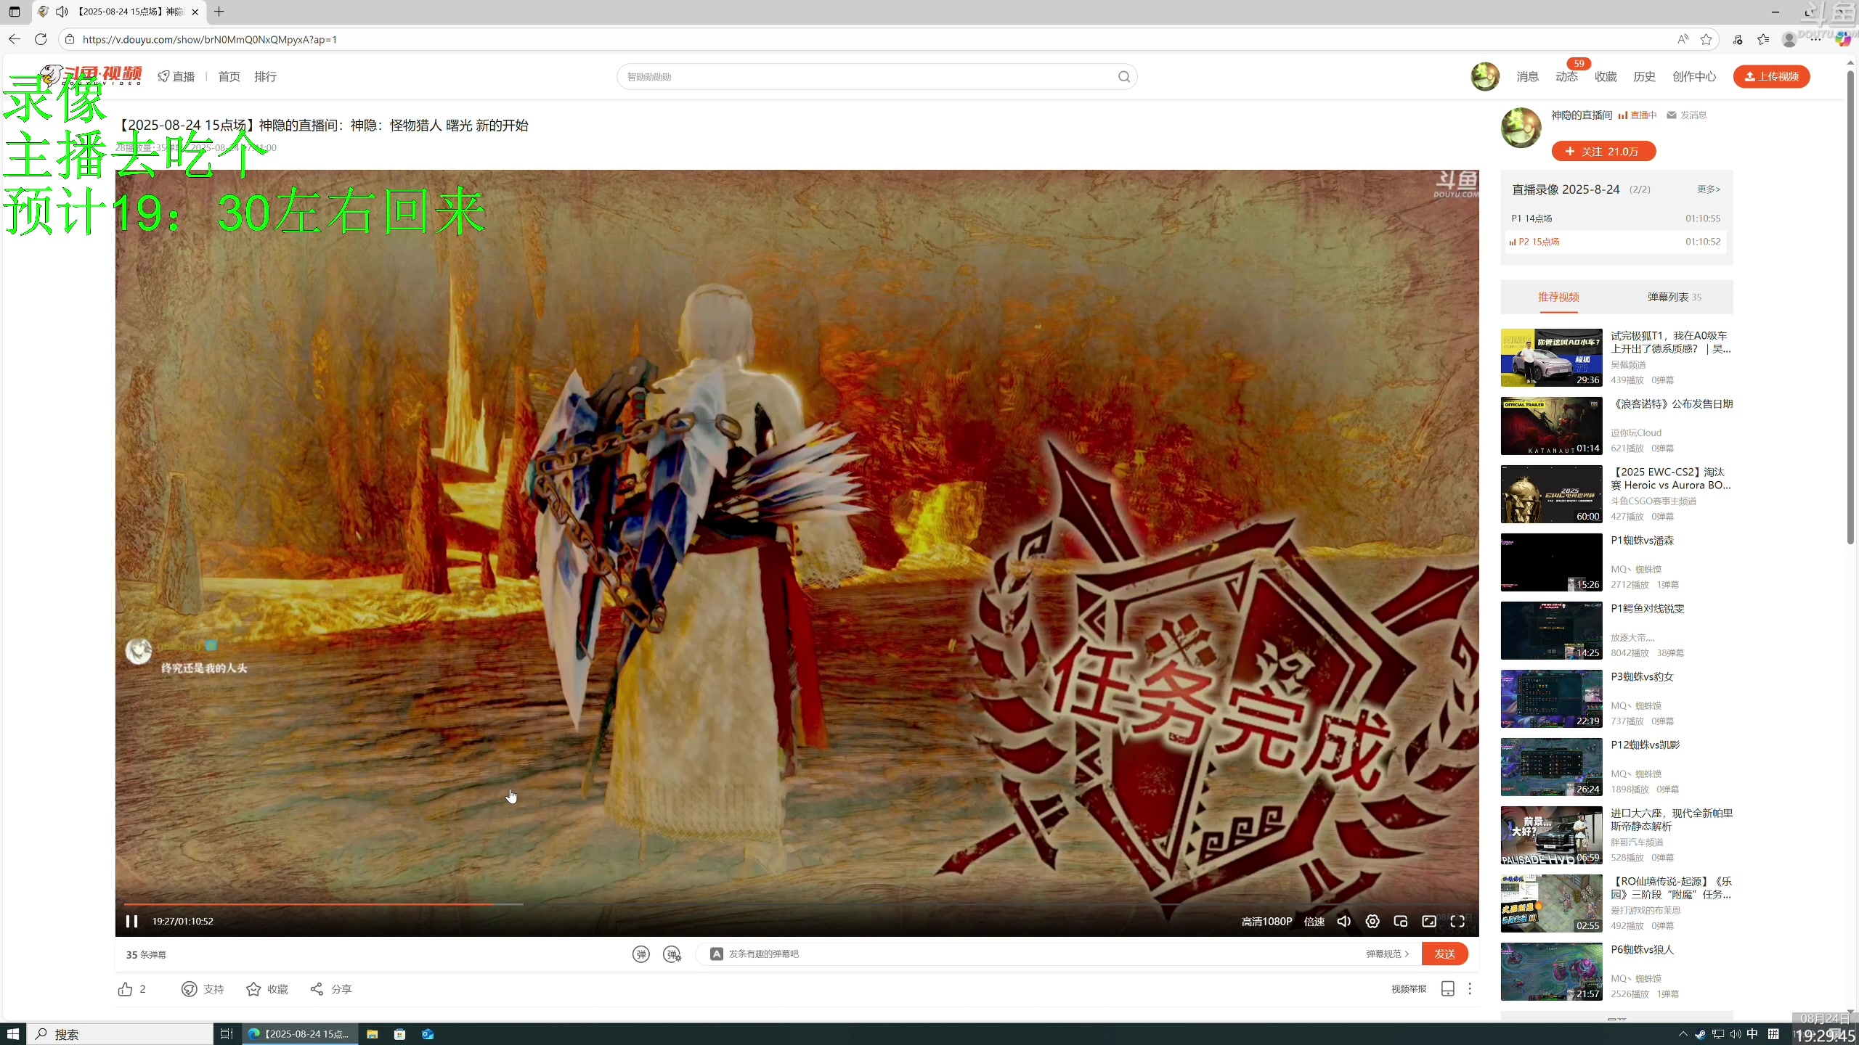
Task: Open 消息 messages
Action: pyautogui.click(x=1527, y=76)
